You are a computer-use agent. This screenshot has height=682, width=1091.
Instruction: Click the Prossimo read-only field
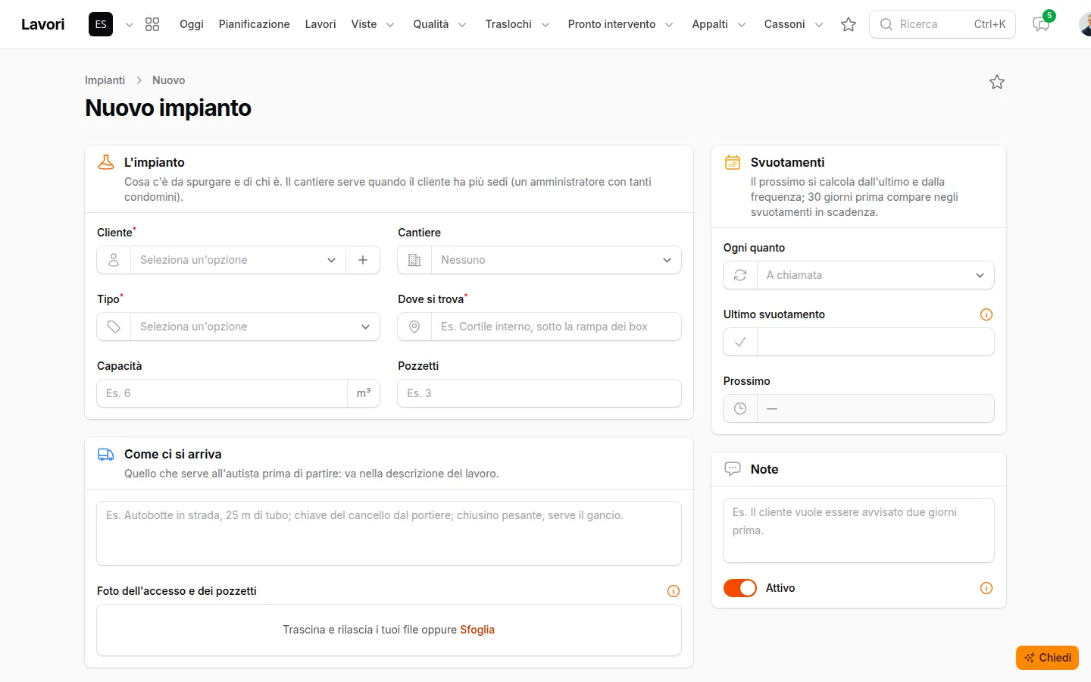[876, 408]
